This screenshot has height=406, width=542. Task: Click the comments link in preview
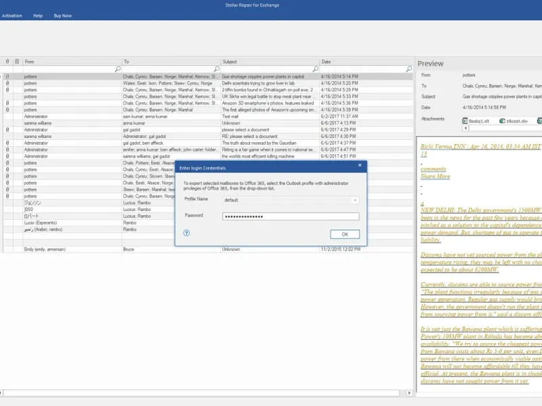click(433, 168)
